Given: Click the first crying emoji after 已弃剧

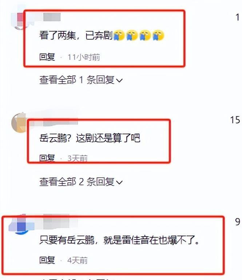Looking at the screenshot, I should [119, 35].
